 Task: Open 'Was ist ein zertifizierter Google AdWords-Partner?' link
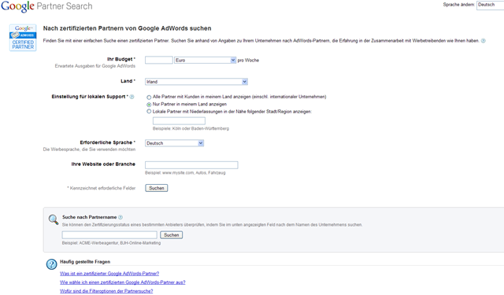[x=109, y=274]
